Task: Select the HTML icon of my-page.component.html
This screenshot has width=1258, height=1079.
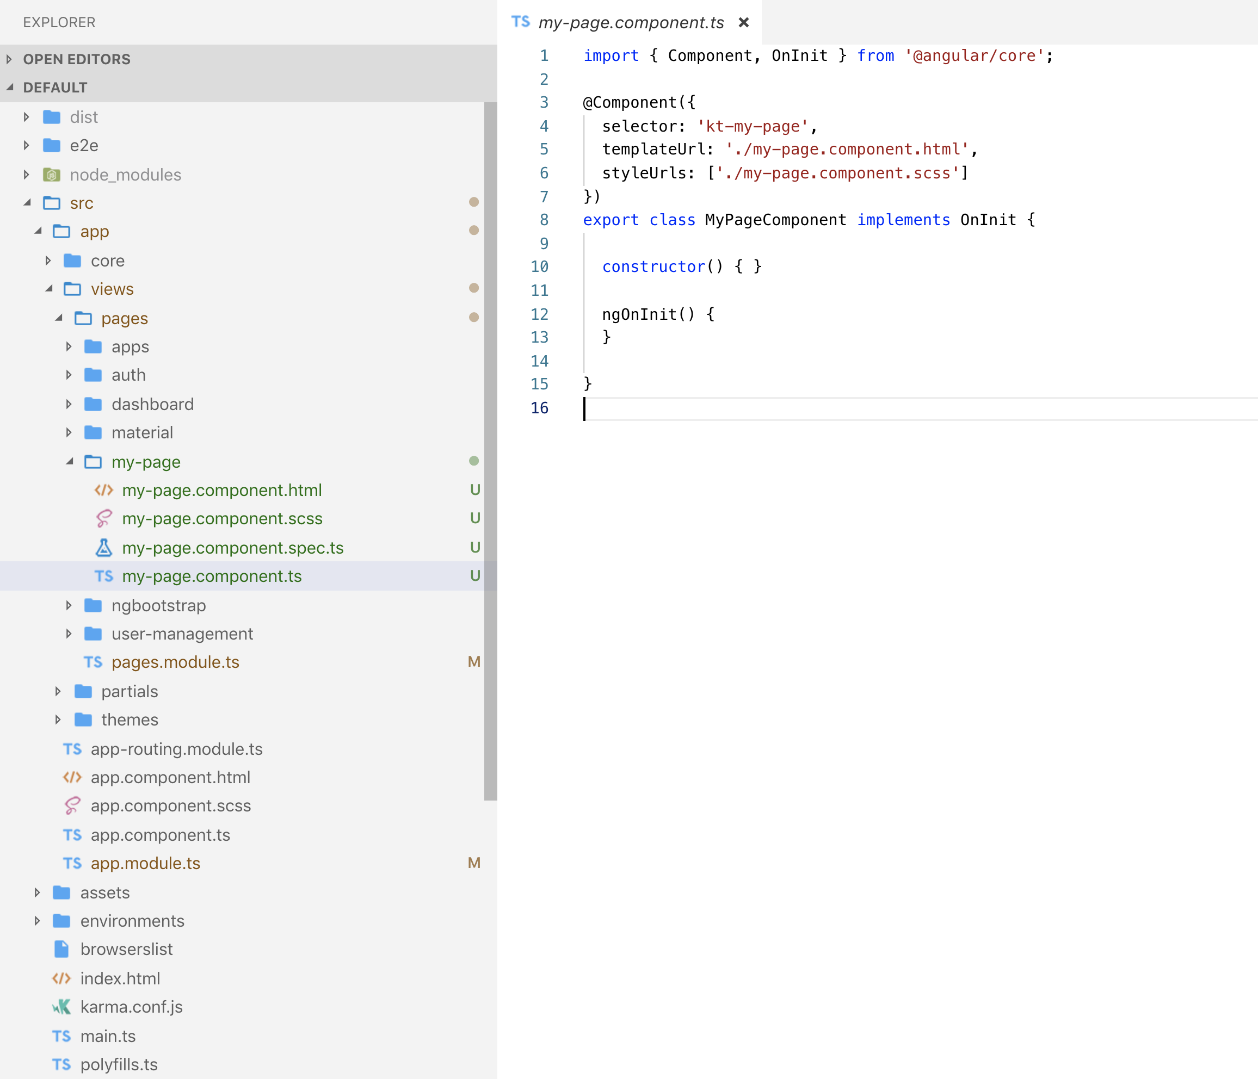Action: coord(103,489)
